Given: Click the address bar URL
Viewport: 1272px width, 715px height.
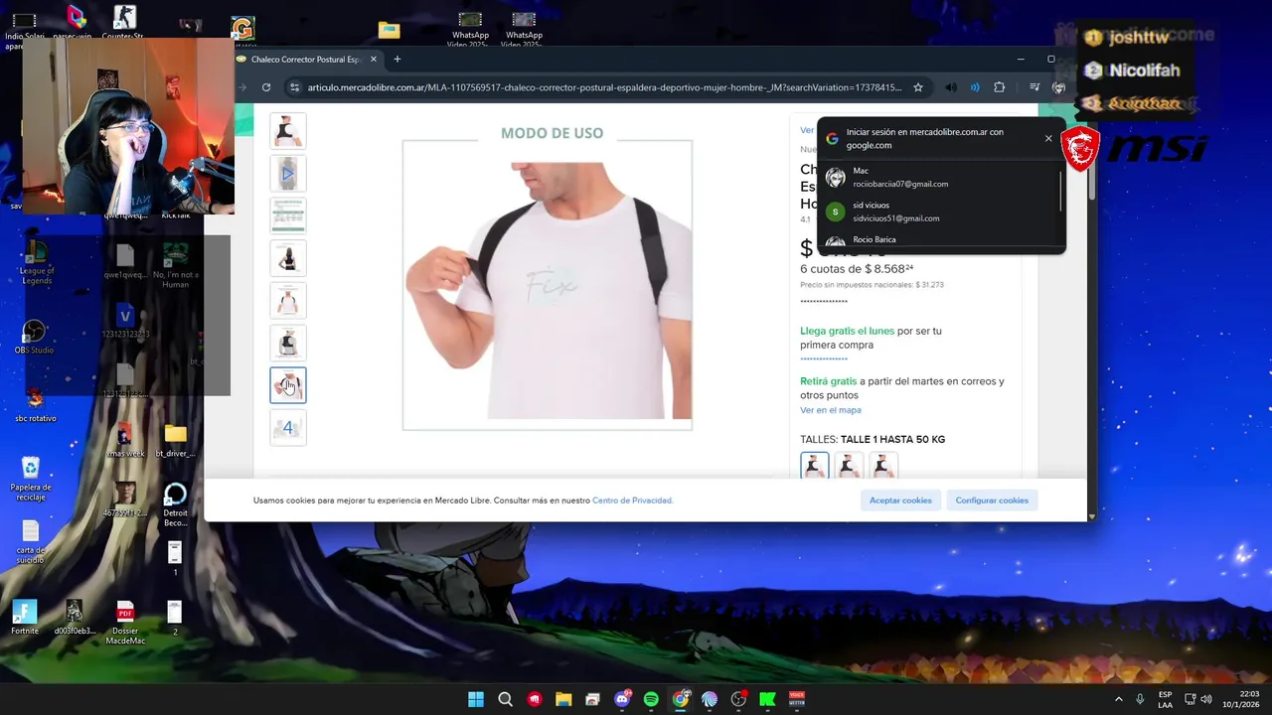Looking at the screenshot, I should 604,87.
